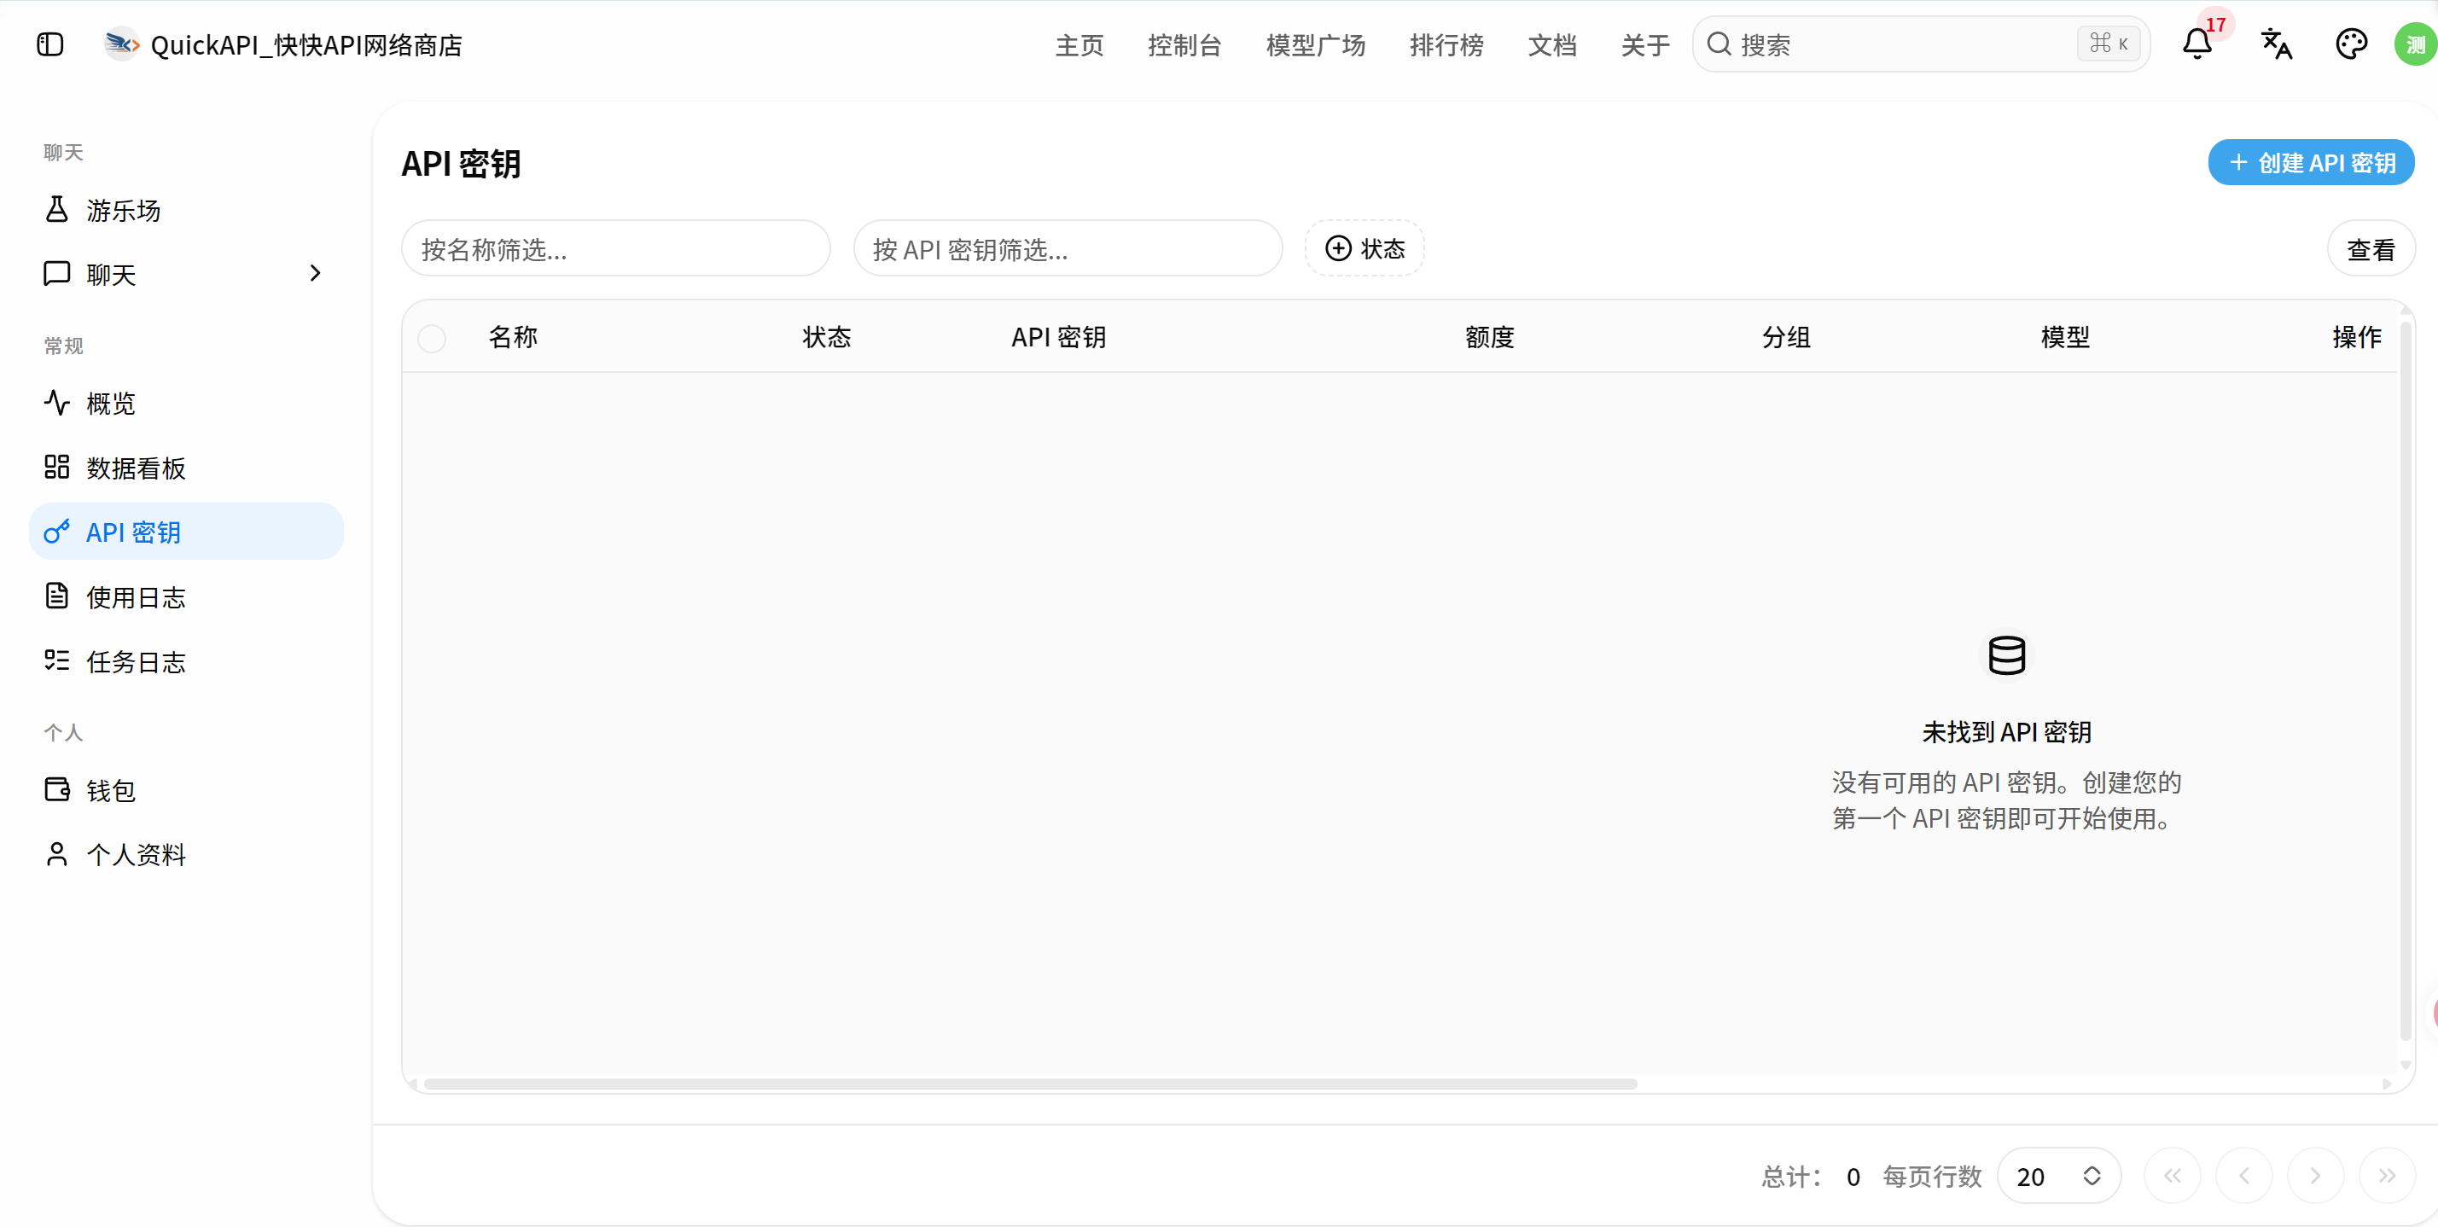
Task: Go to 主页 in top navigation
Action: click(1079, 44)
